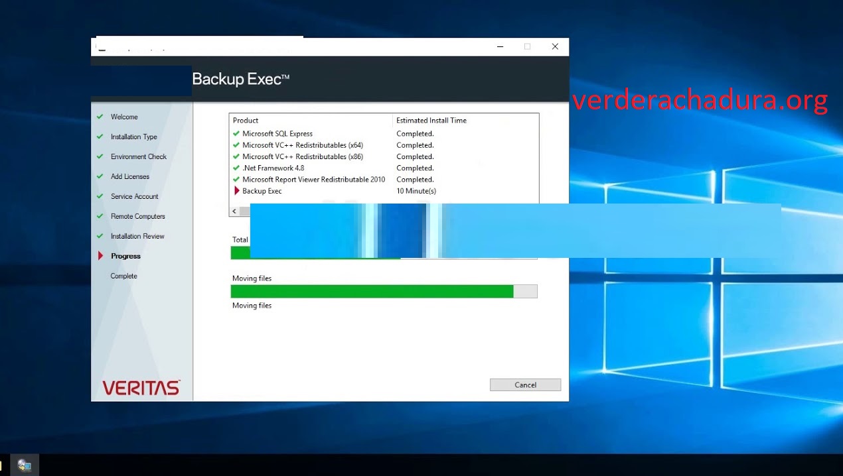Go to the Add Licenses step

tap(130, 176)
